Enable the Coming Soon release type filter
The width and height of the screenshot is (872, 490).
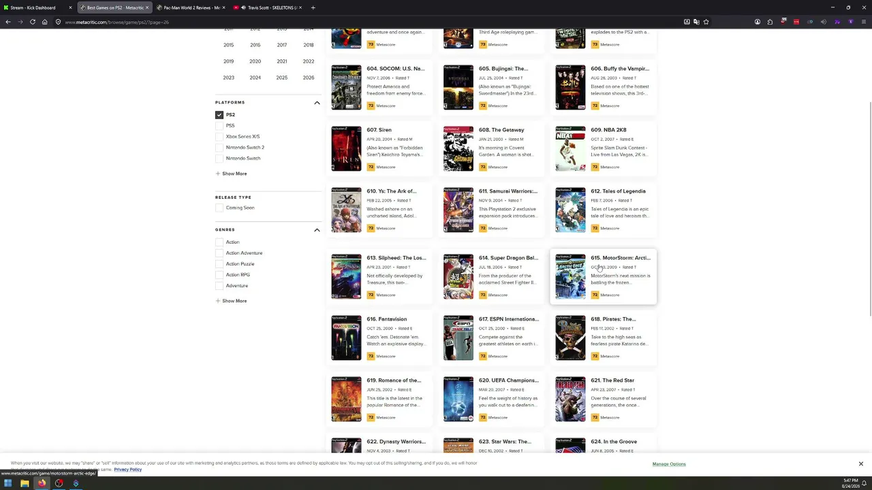click(x=219, y=208)
